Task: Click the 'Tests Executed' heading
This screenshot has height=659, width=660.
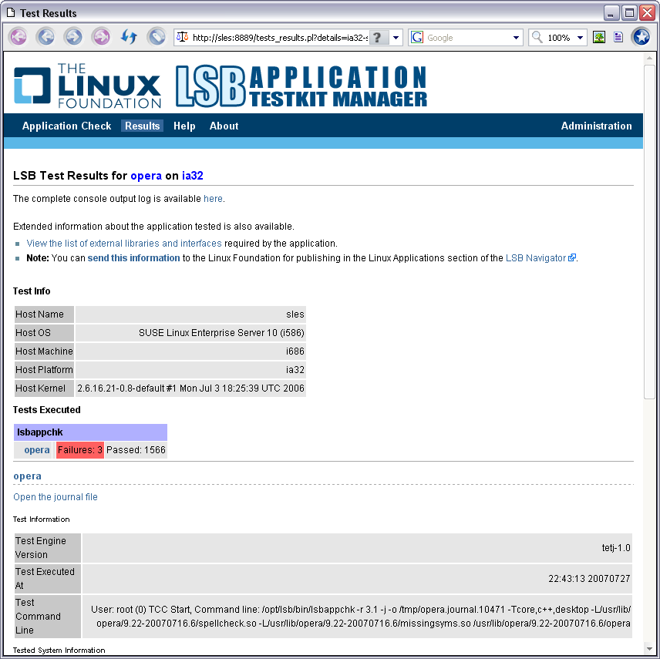Action: (x=47, y=410)
